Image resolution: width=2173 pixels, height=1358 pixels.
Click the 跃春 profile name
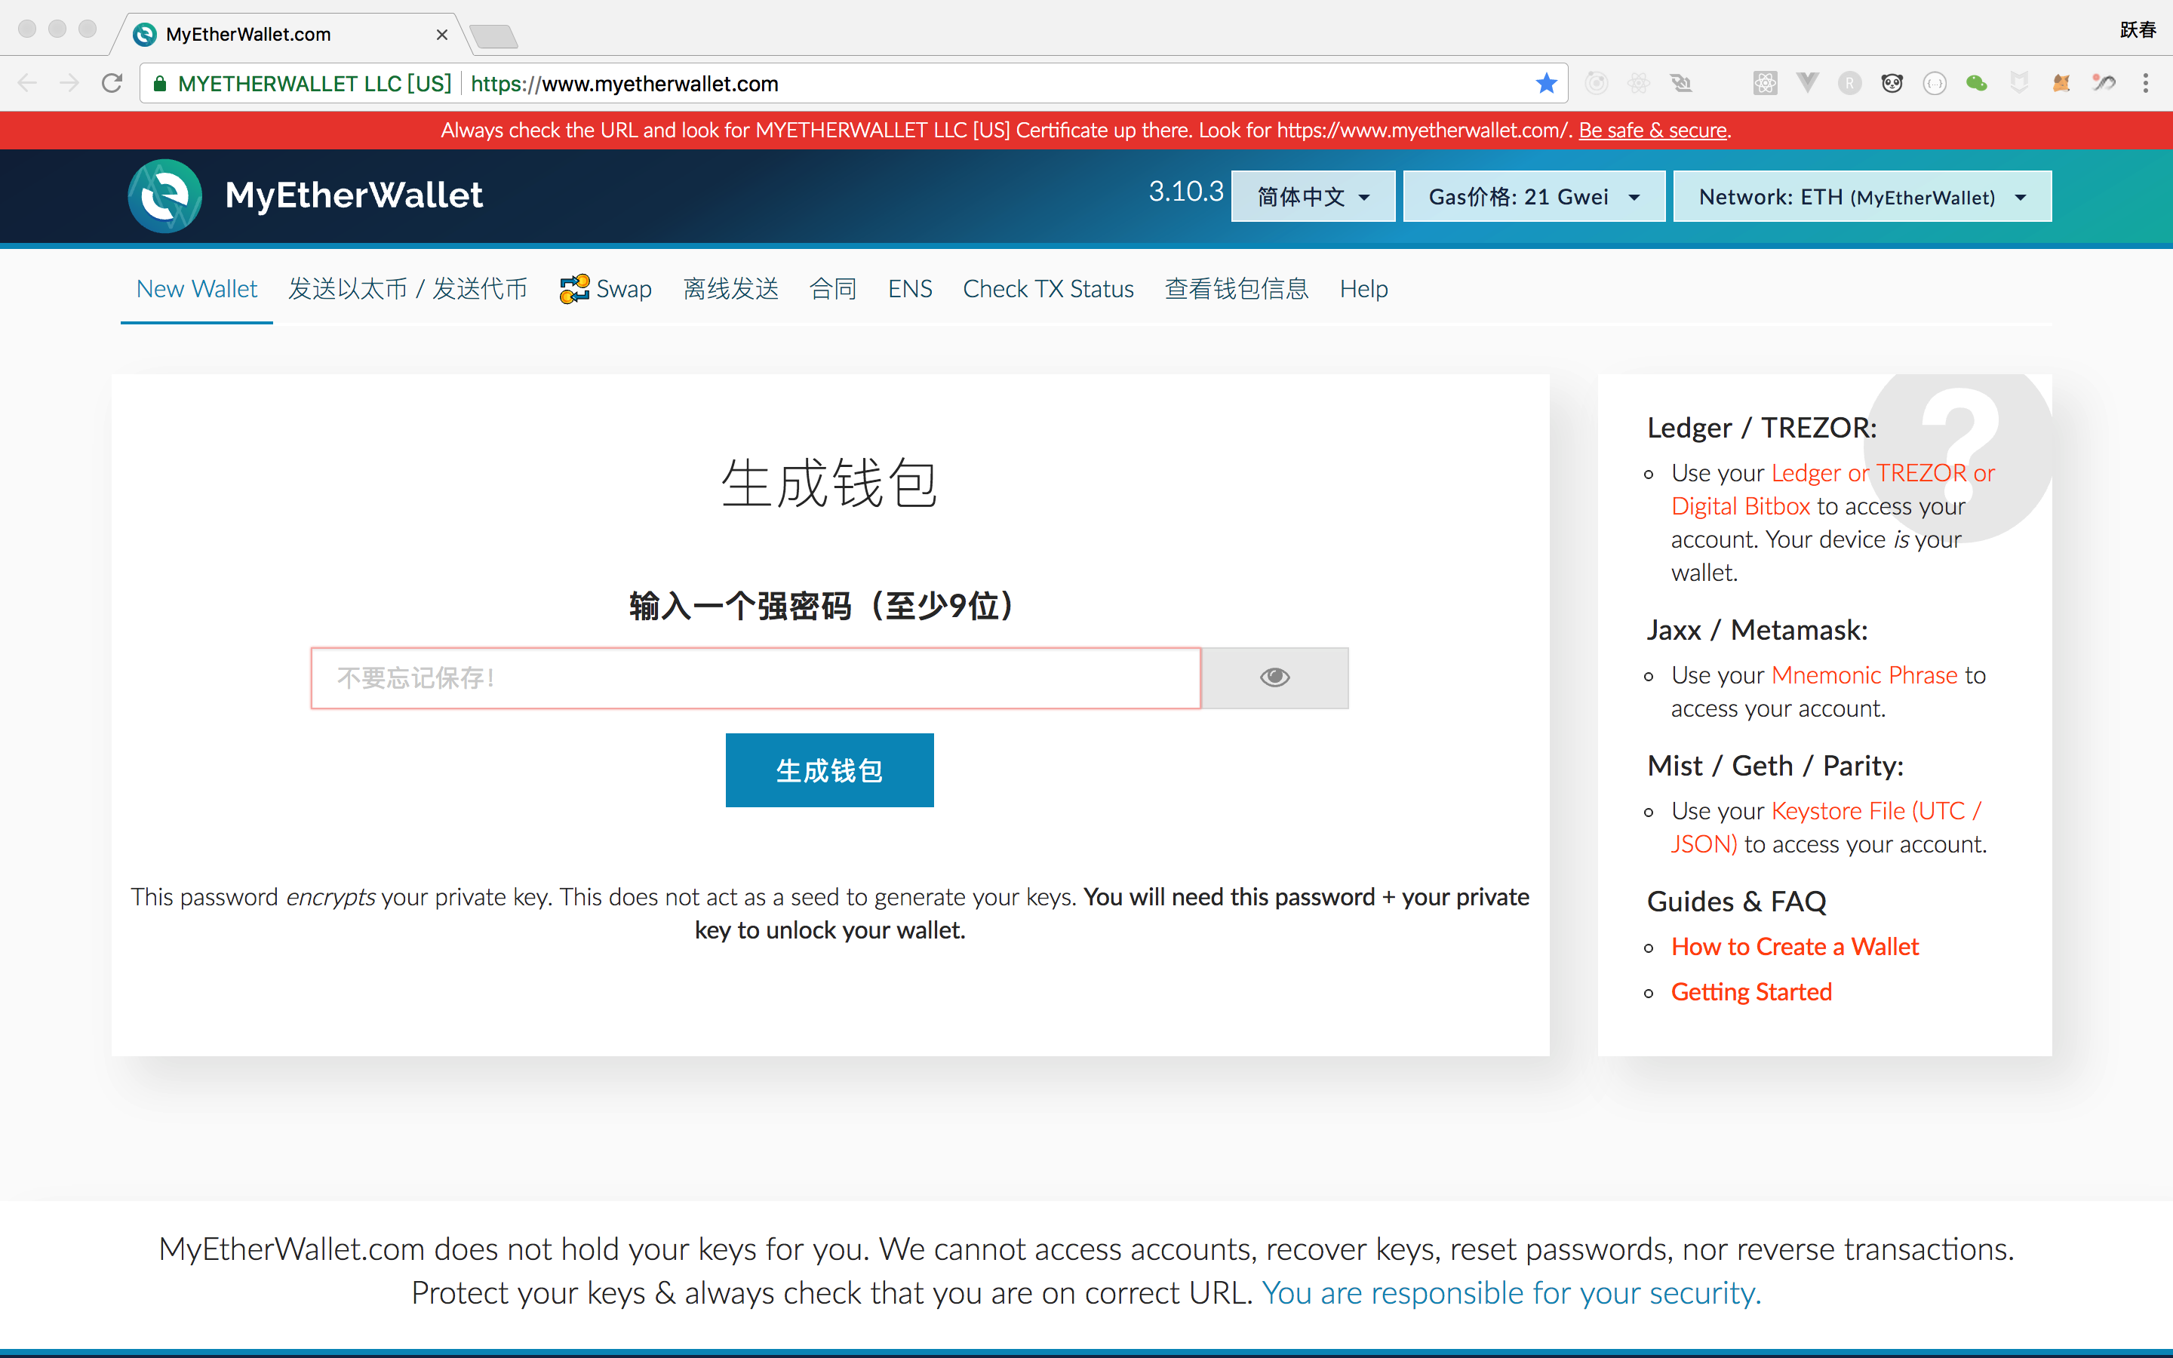(2138, 29)
